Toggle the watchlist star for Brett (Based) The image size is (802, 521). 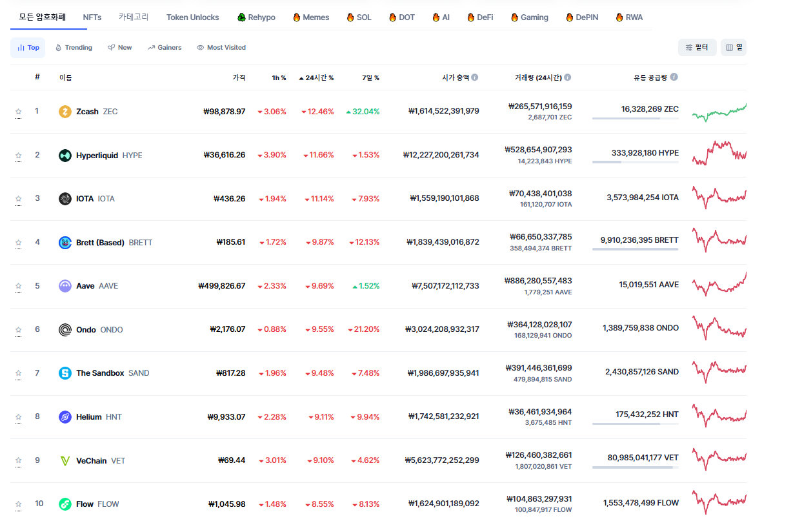point(19,243)
